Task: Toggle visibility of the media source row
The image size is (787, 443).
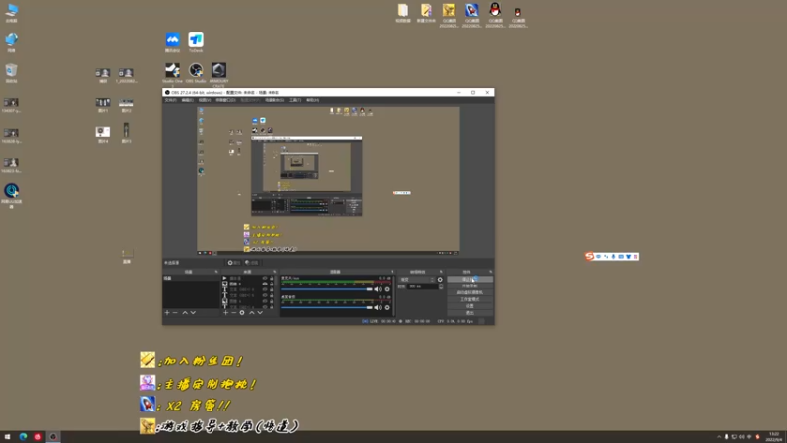Action: (x=265, y=278)
